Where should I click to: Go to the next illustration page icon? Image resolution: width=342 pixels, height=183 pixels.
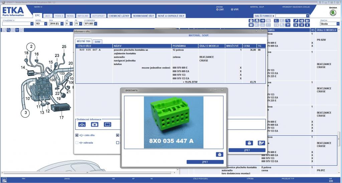tap(307, 21)
